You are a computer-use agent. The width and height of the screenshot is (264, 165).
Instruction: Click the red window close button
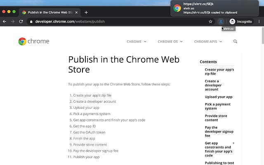click(x=4, y=12)
